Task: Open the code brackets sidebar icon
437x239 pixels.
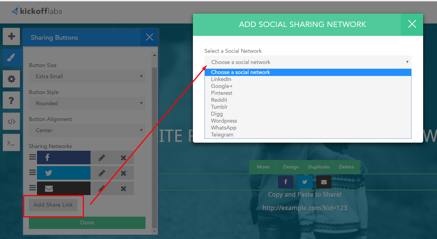Action: 12,121
